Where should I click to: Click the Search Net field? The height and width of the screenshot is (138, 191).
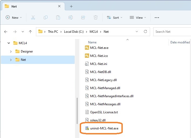point(172,32)
